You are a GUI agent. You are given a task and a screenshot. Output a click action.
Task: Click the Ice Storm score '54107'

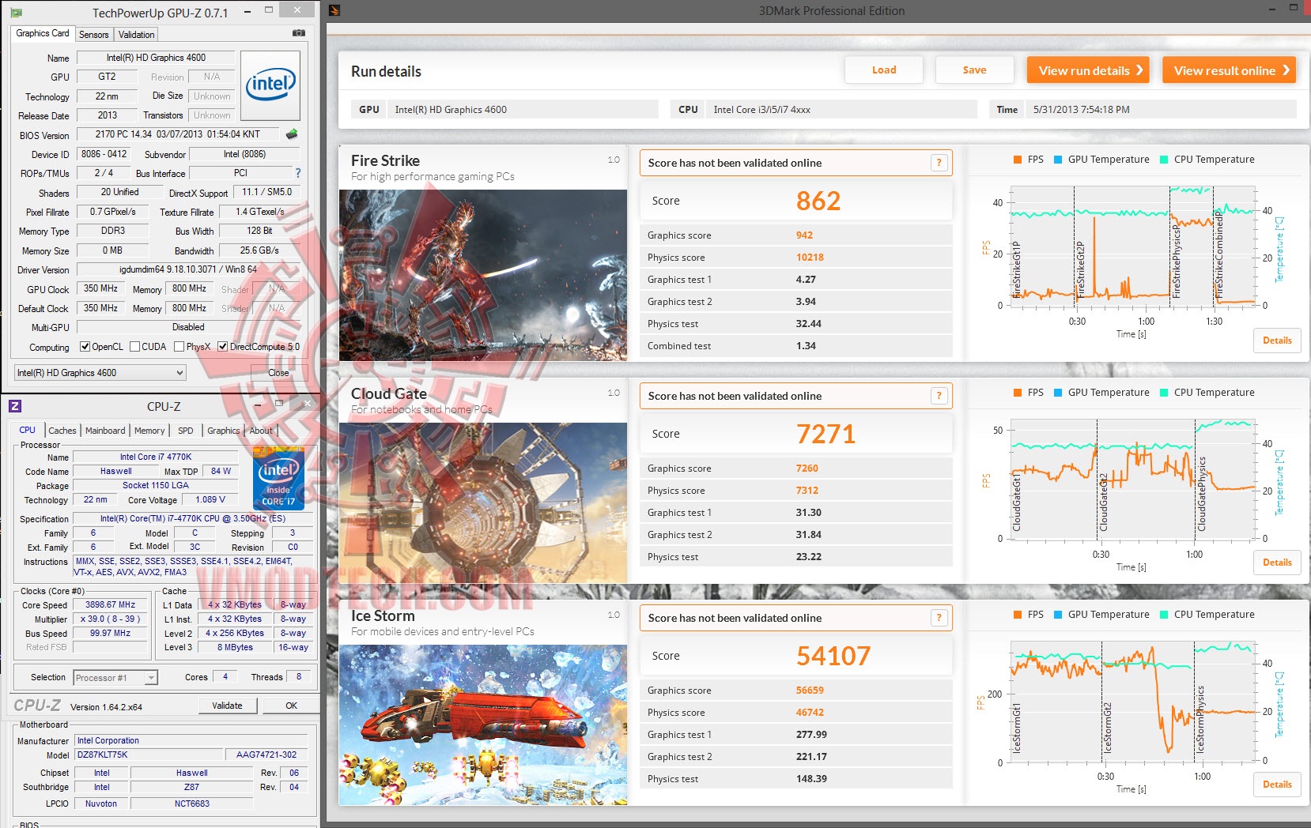tap(833, 656)
